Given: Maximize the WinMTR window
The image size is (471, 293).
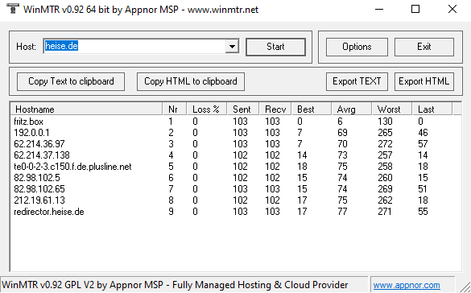Looking at the screenshot, I should (415, 9).
